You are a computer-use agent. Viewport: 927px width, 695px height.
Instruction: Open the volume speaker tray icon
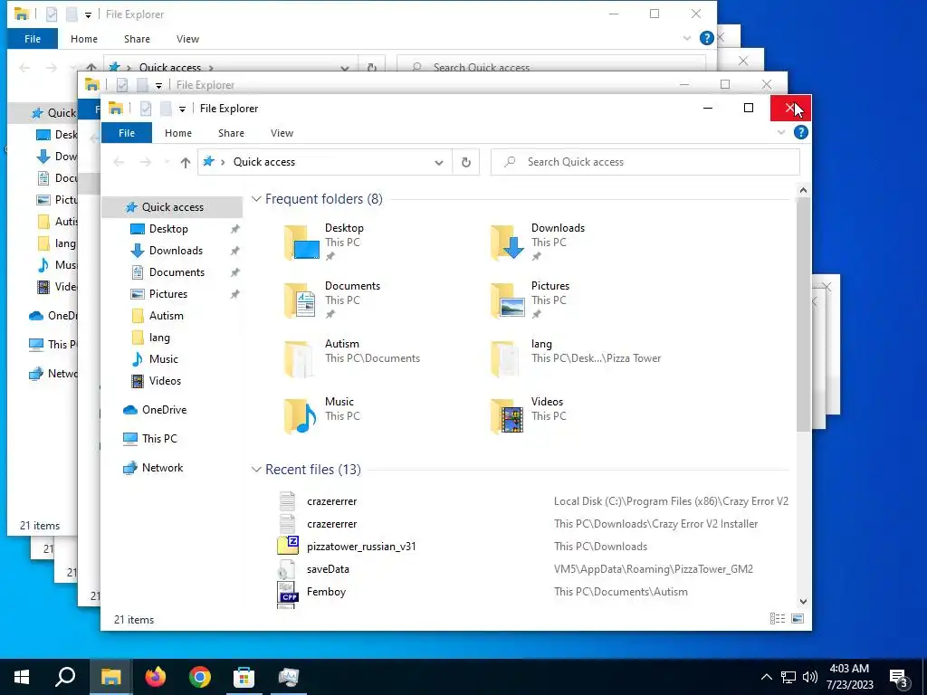[810, 677]
